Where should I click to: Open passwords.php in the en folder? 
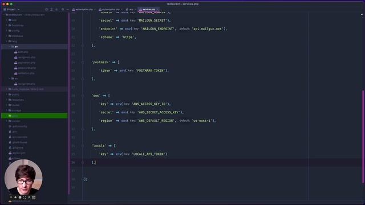(25, 68)
